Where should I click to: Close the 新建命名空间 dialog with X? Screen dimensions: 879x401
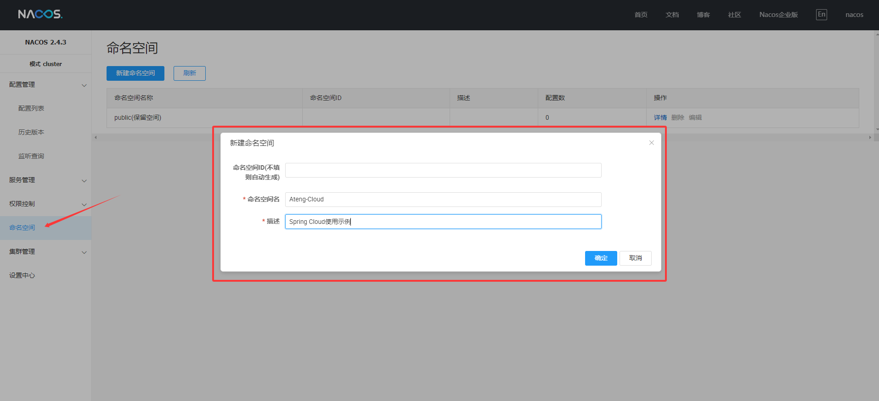(x=651, y=143)
